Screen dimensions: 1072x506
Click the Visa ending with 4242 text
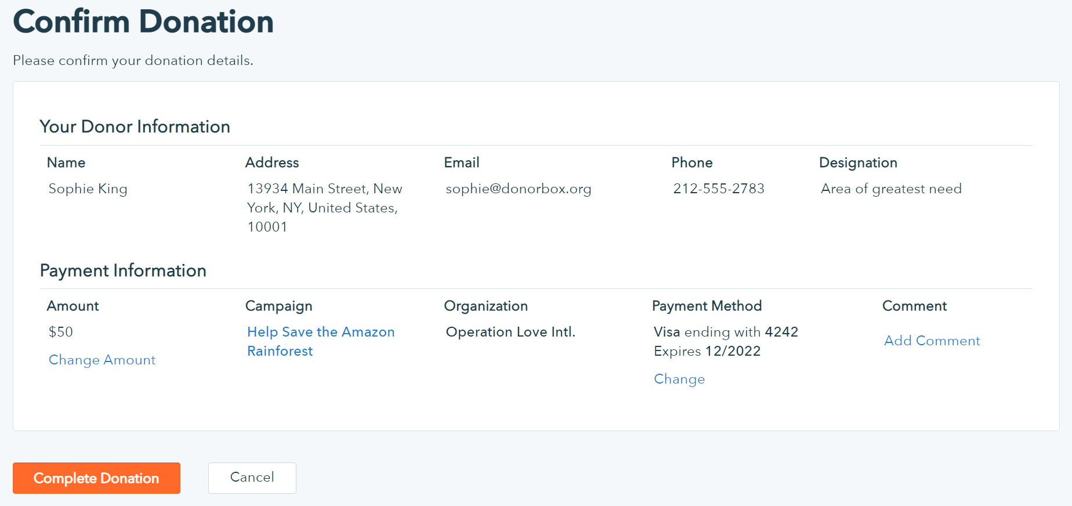[726, 332]
